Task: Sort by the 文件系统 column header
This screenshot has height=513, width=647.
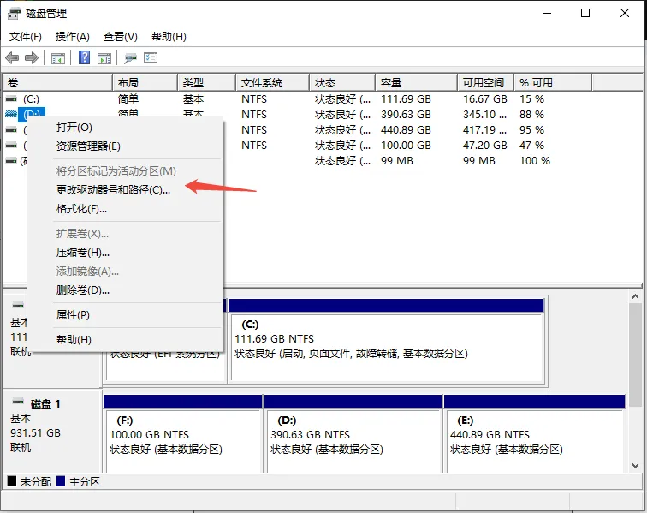Action: (x=273, y=82)
